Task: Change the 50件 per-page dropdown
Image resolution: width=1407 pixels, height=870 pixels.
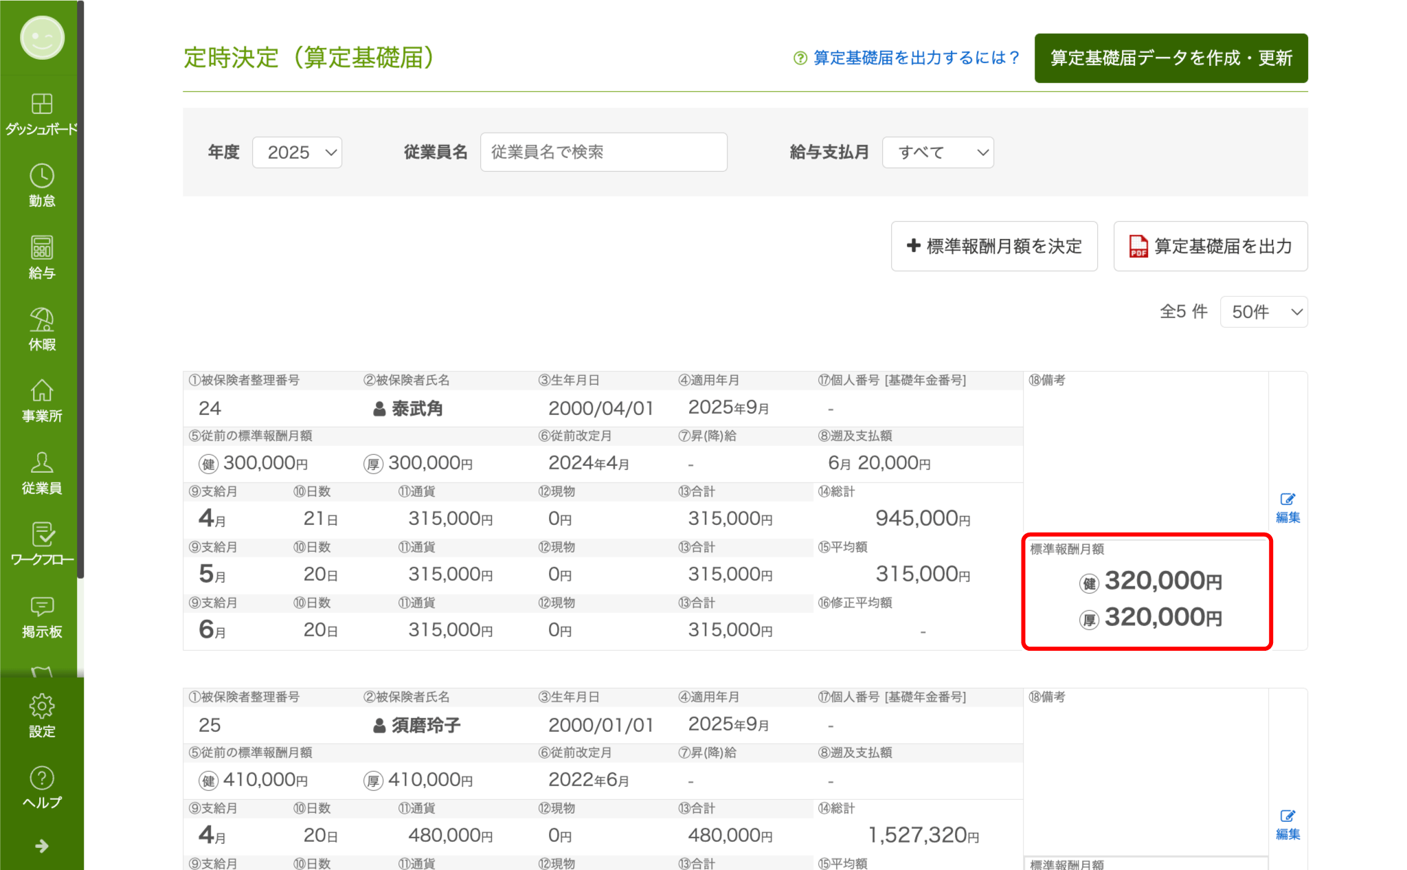Action: 1263,312
